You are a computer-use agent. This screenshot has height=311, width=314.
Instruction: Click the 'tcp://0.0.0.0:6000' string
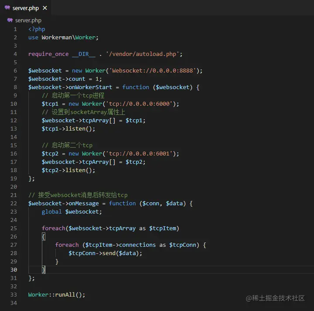tap(139, 104)
